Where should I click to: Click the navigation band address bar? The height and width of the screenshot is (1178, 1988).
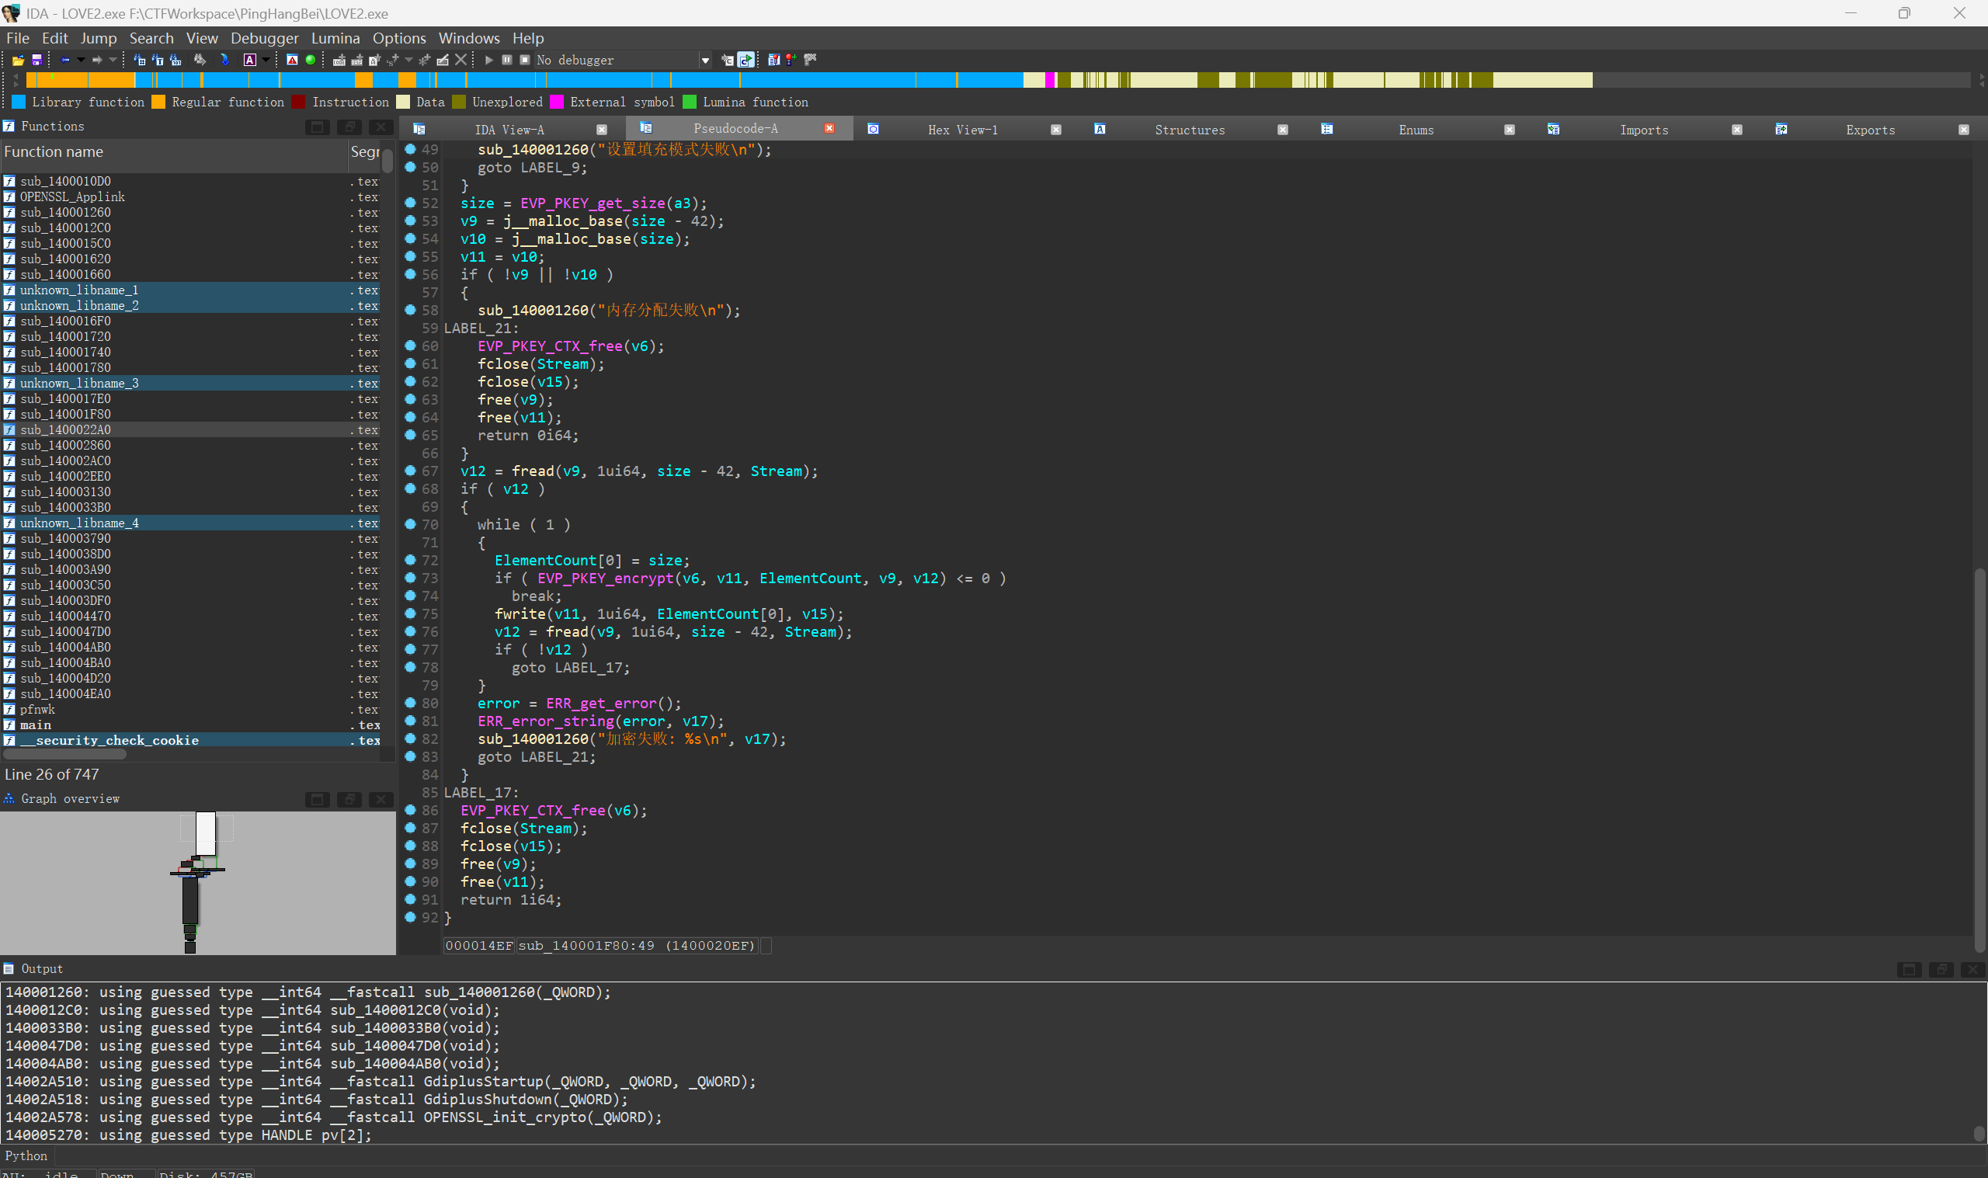(998, 80)
